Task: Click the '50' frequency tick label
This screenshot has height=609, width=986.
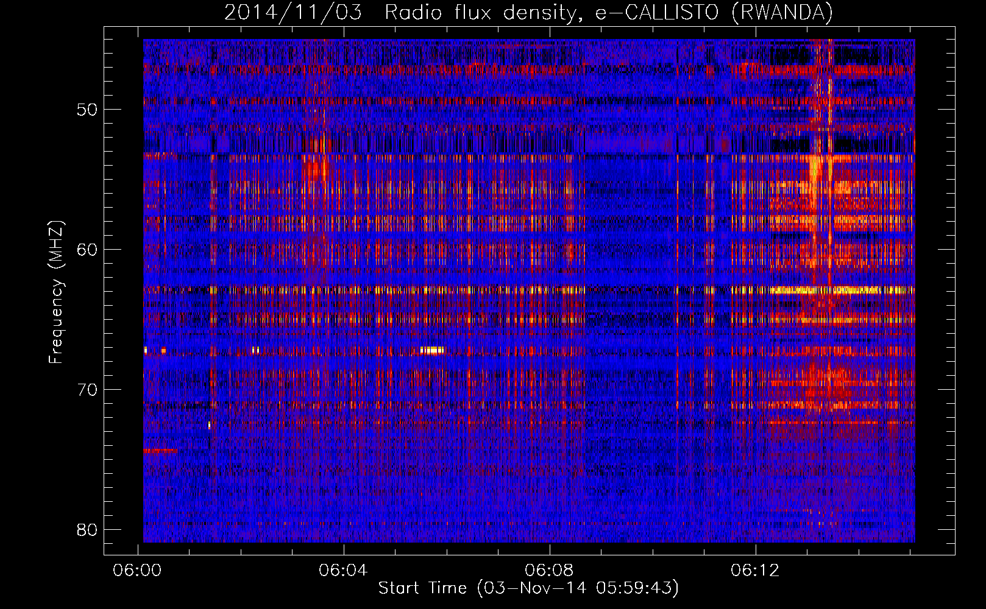Action: point(87,110)
